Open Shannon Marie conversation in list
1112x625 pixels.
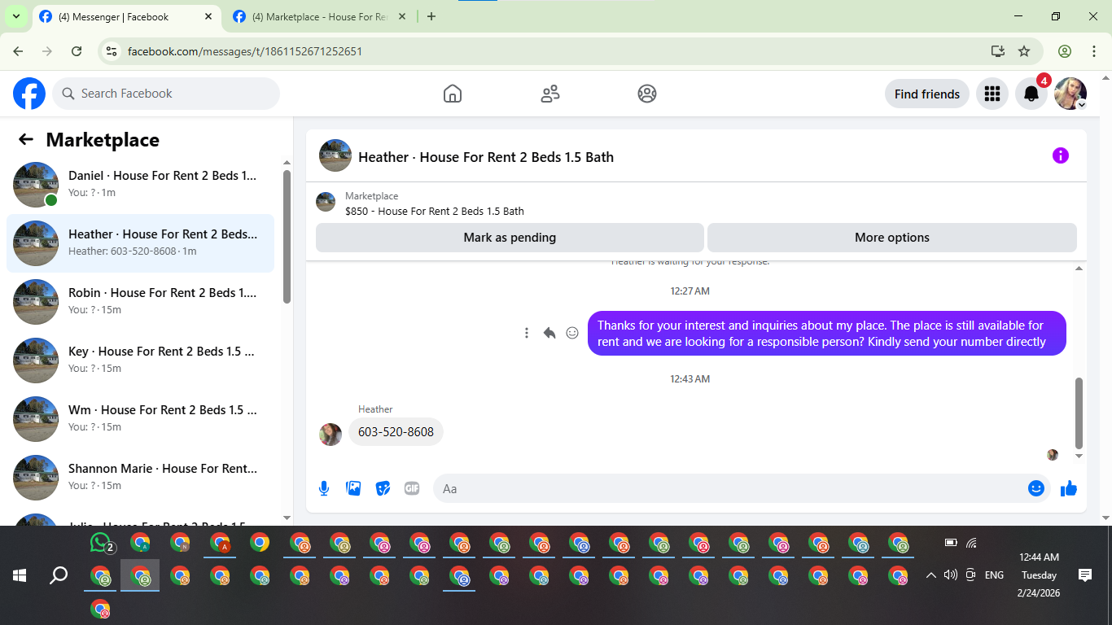[x=140, y=478]
